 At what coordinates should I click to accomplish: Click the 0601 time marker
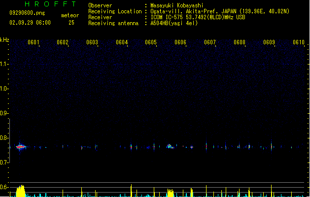click(x=33, y=42)
